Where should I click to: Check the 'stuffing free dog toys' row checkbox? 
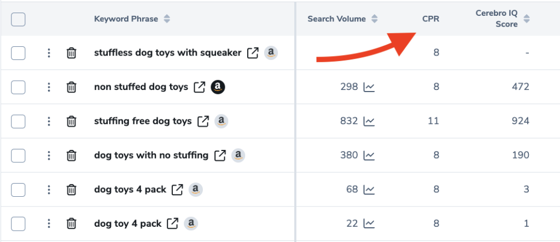point(18,122)
